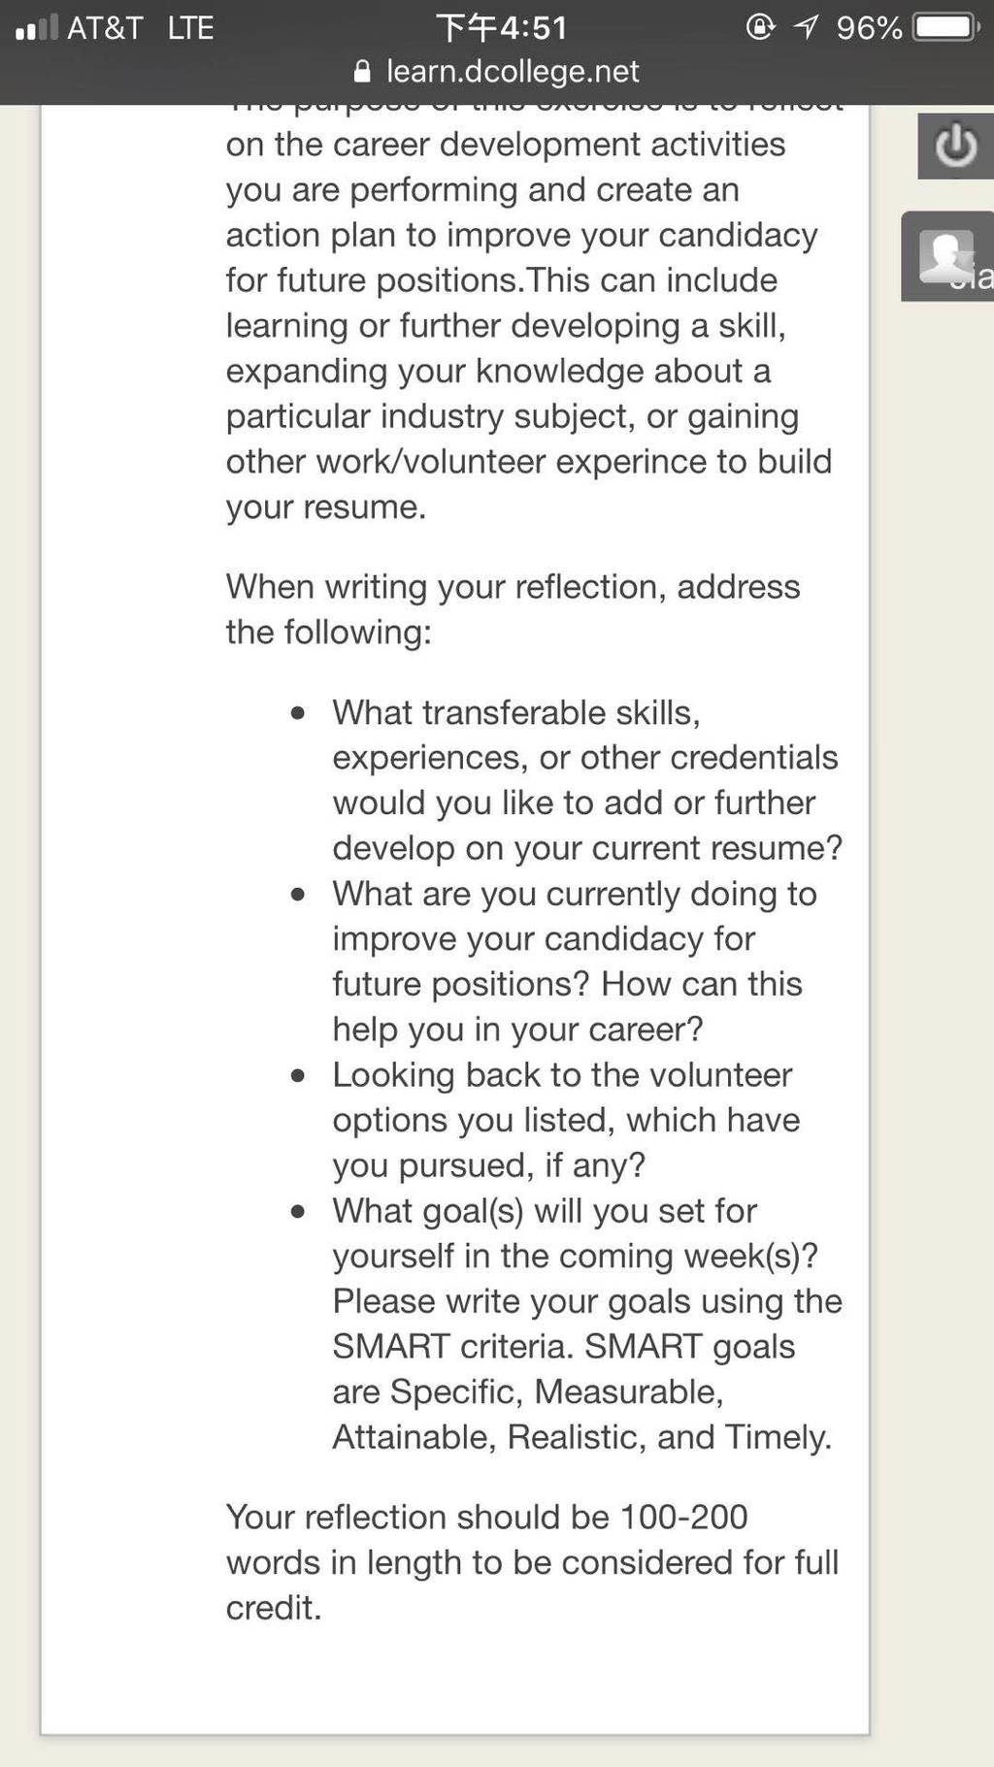The height and width of the screenshot is (1767, 994).
Task: Tap the LTE network indicator
Action: [190, 27]
